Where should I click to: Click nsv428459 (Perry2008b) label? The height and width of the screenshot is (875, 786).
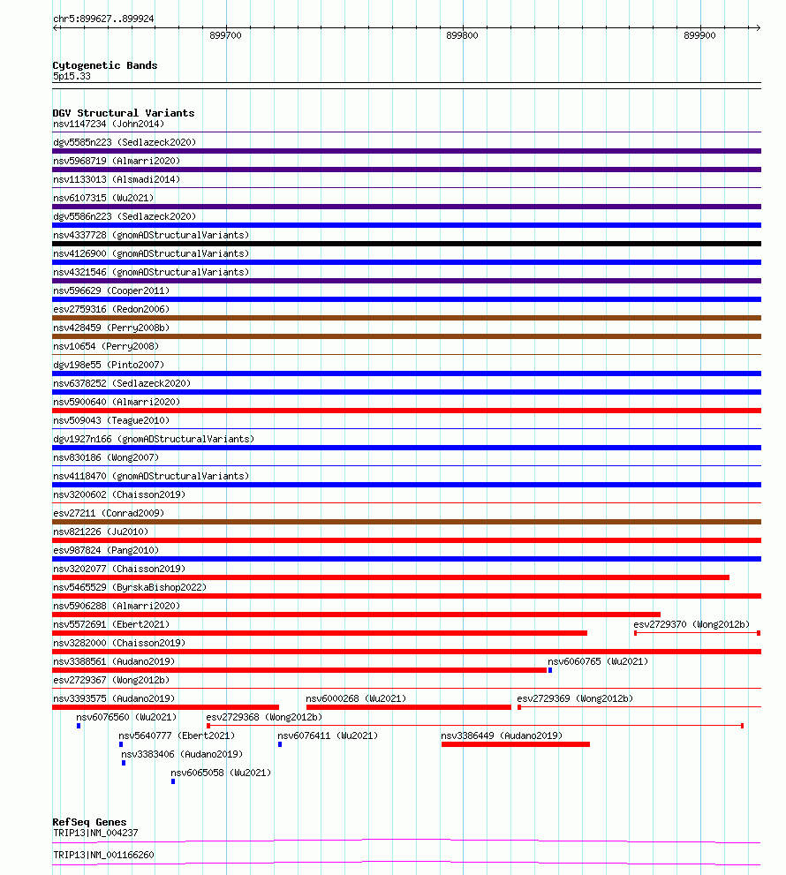click(x=111, y=328)
